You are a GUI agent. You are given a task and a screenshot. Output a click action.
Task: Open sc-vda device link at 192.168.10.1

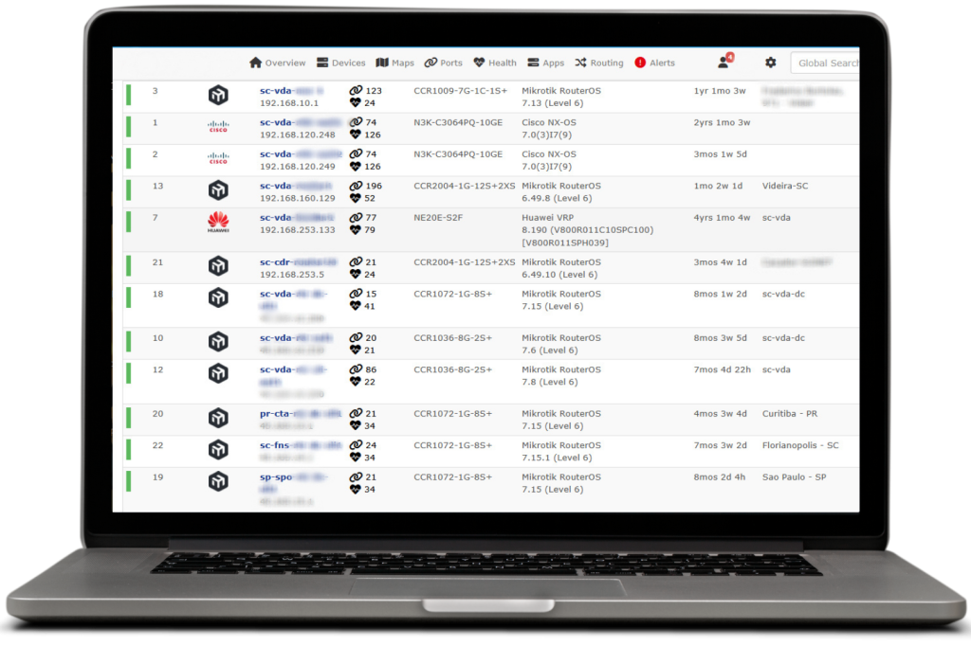point(292,90)
